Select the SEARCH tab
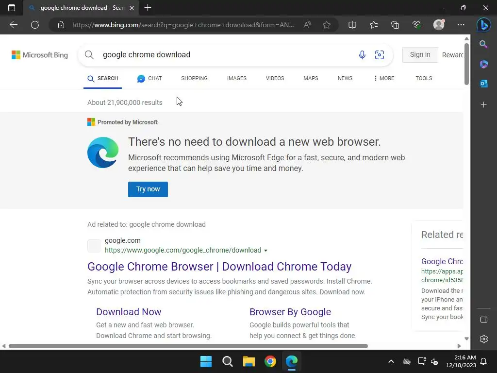The height and width of the screenshot is (373, 497). (x=103, y=78)
